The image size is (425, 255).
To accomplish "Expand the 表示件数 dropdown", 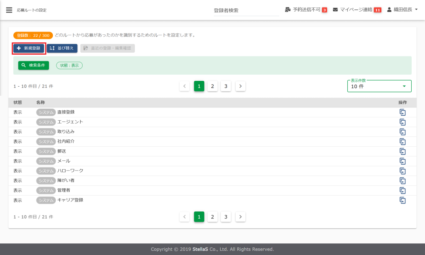I will pyautogui.click(x=379, y=86).
